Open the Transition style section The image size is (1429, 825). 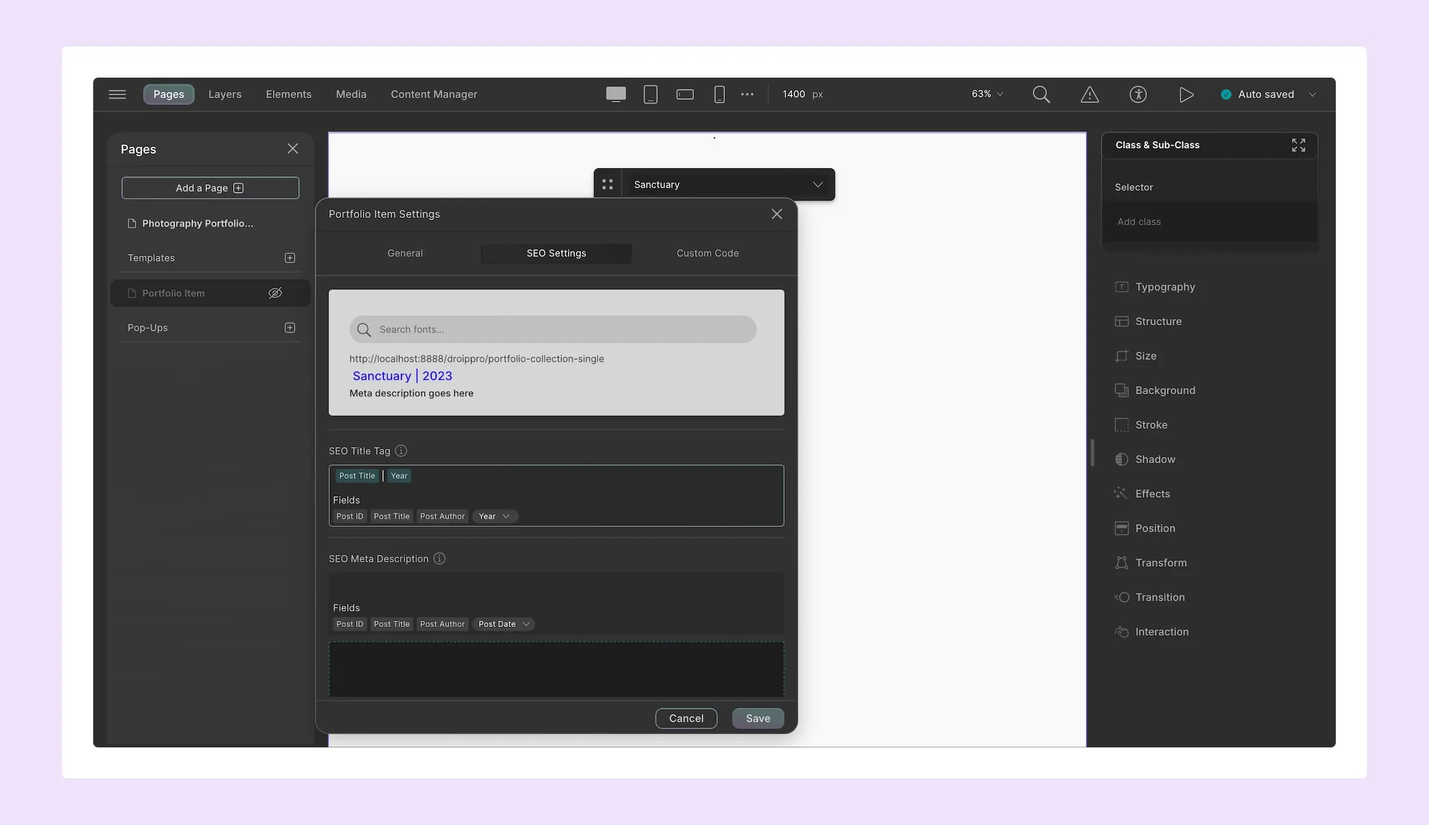click(x=1150, y=597)
